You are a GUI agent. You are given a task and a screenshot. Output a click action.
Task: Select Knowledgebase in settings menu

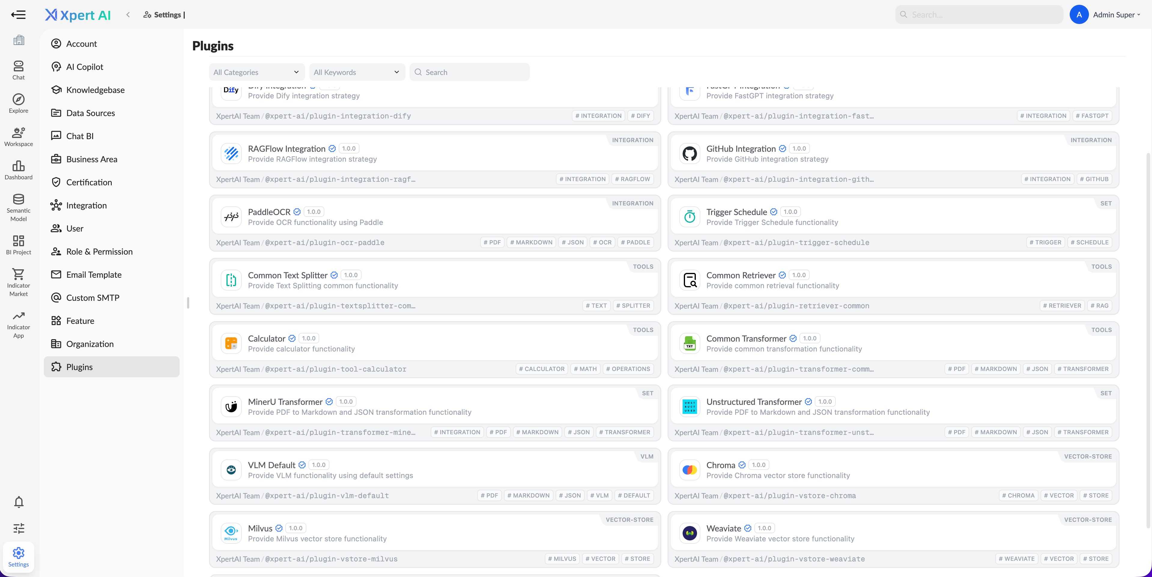pyautogui.click(x=95, y=90)
